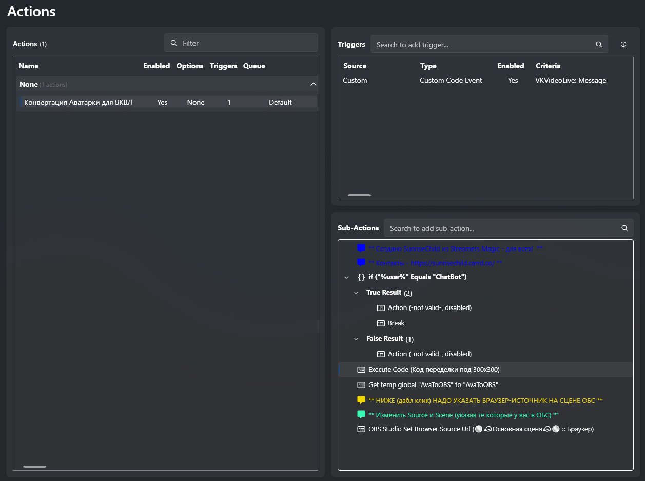Image resolution: width=645 pixels, height=481 pixels.
Task: Select the Конвертация Аватарки для ВКВЛ action
Action: point(78,102)
